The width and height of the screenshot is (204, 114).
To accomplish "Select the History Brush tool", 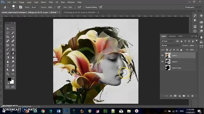I will (8, 54).
